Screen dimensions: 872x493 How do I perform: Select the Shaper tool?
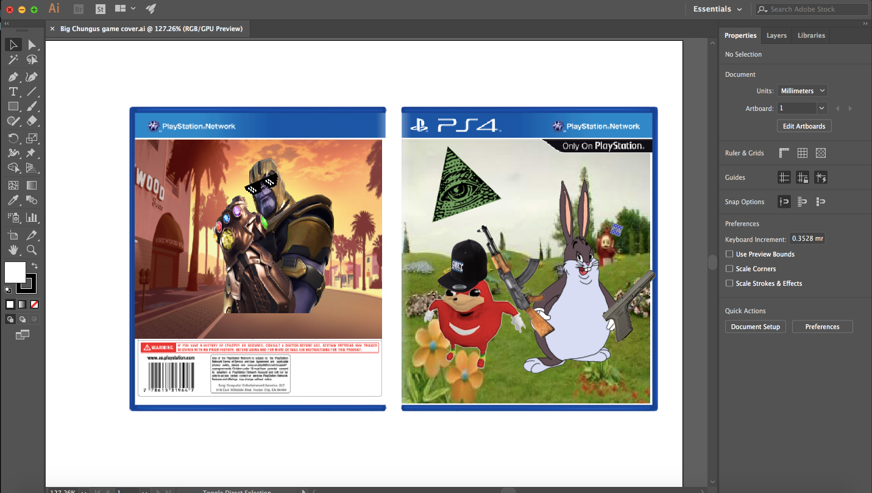(x=13, y=121)
